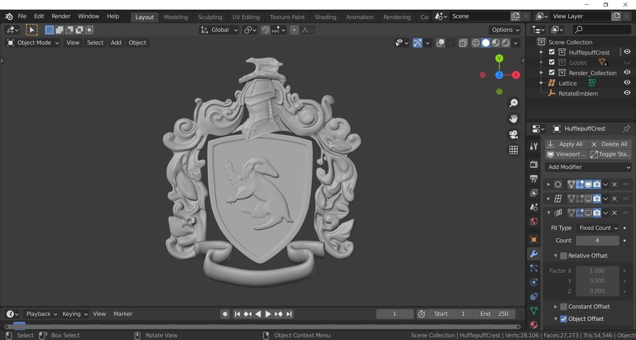Click the zoom view magnifier icon
This screenshot has height=340, width=636.
pos(513,103)
